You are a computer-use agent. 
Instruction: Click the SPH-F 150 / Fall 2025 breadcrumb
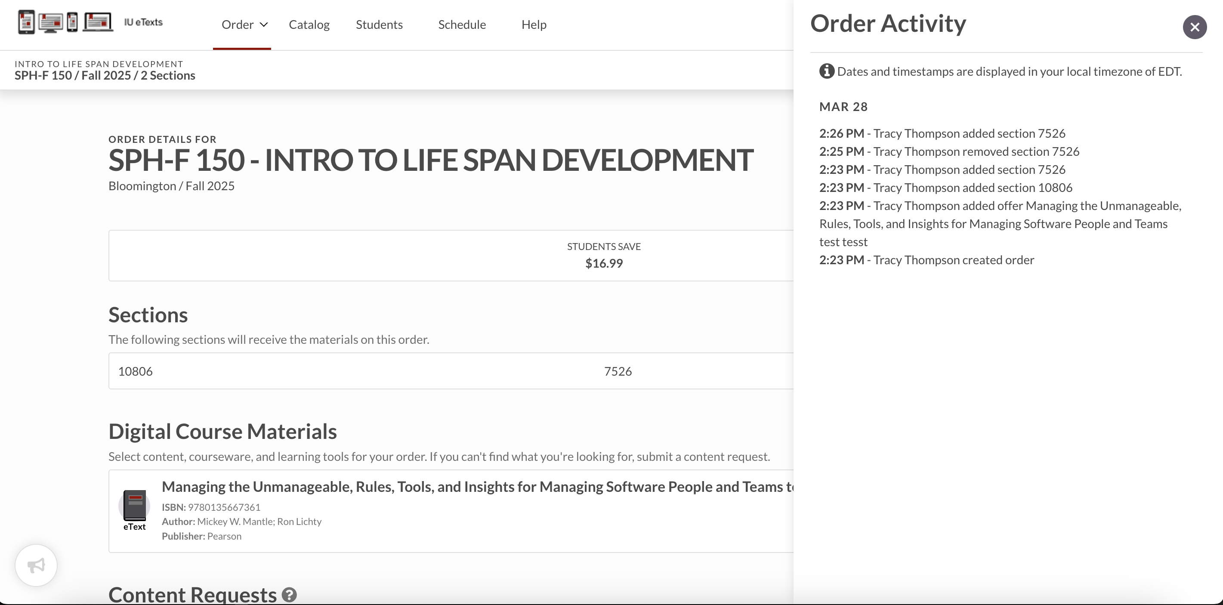coord(105,75)
